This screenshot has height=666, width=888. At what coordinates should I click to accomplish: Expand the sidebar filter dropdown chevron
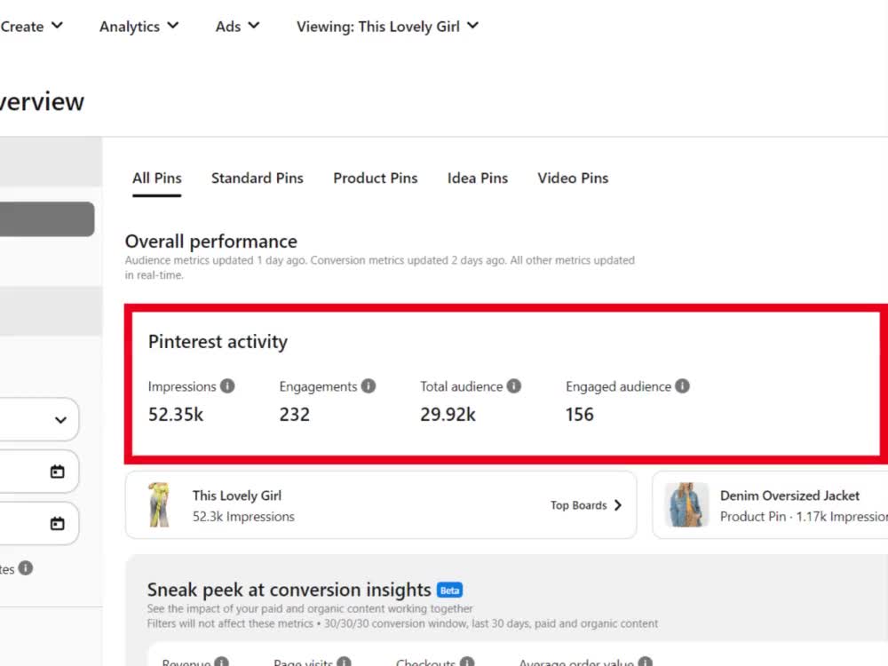[x=60, y=420]
